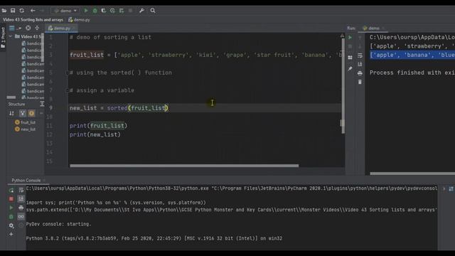Select the Python Console tab
This screenshot has width=455, height=256.
pyautogui.click(x=26, y=180)
